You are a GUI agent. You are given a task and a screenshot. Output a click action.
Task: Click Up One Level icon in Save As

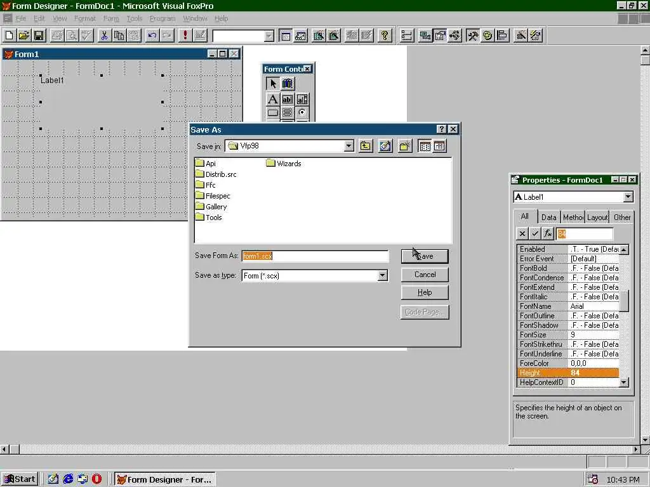tap(365, 146)
